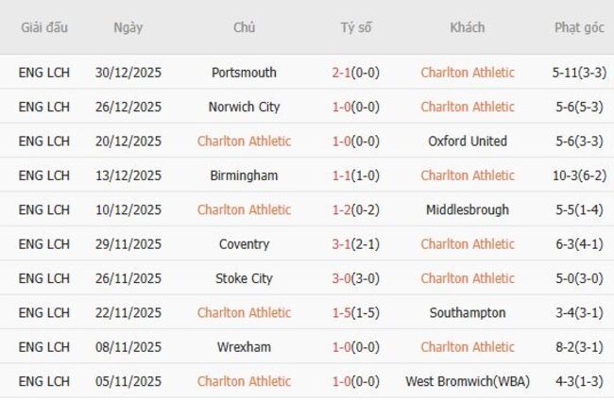Click the 3-0 score of Stoke City match
614x400 pixels.
coord(343,278)
